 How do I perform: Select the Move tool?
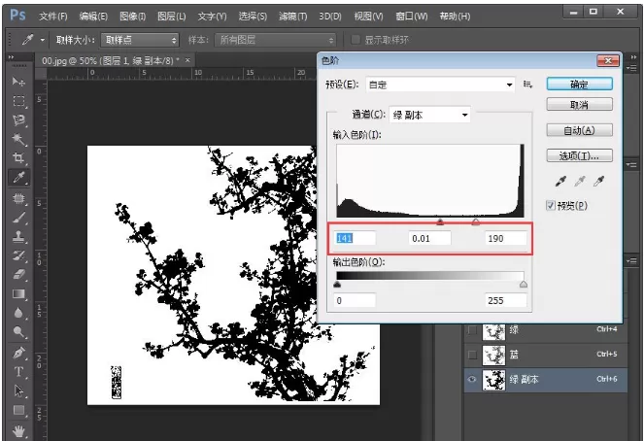point(18,82)
